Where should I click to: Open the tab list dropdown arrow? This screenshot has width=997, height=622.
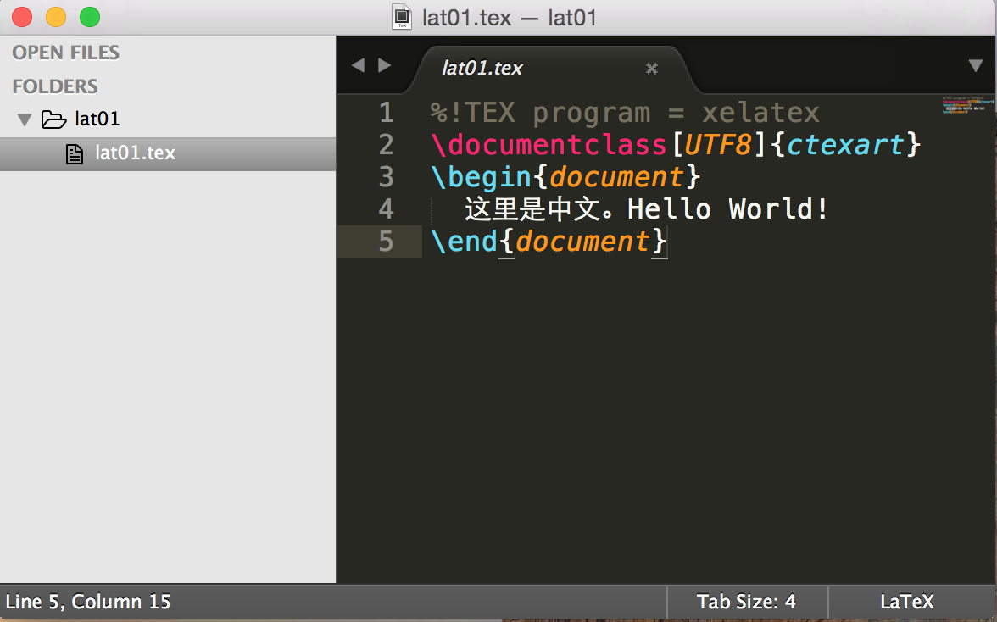click(x=975, y=65)
